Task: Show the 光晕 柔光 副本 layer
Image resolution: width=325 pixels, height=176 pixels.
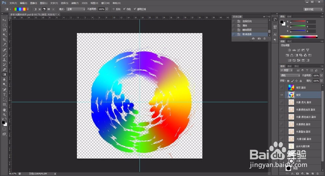Action: tap(282, 102)
